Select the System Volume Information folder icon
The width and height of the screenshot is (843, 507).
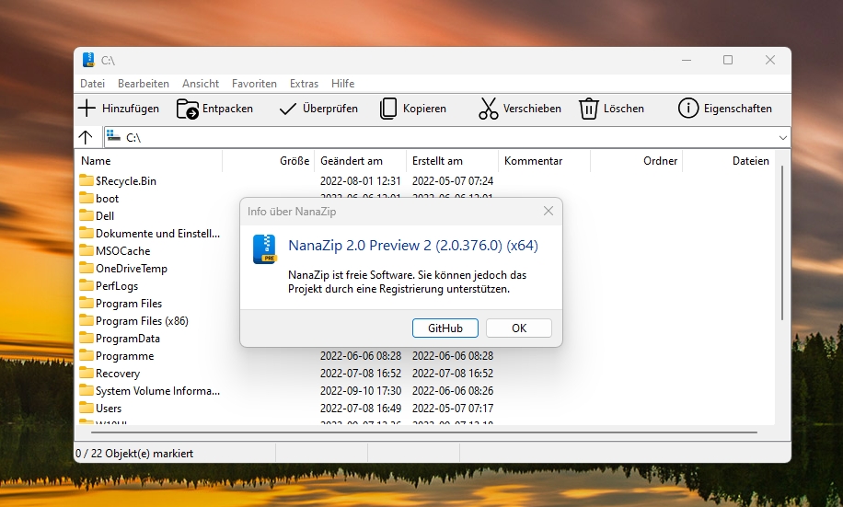pos(86,390)
